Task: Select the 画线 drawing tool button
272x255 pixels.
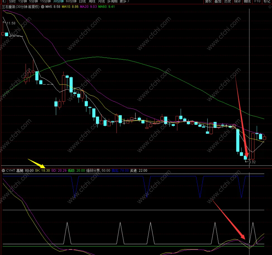Action: 247,1
